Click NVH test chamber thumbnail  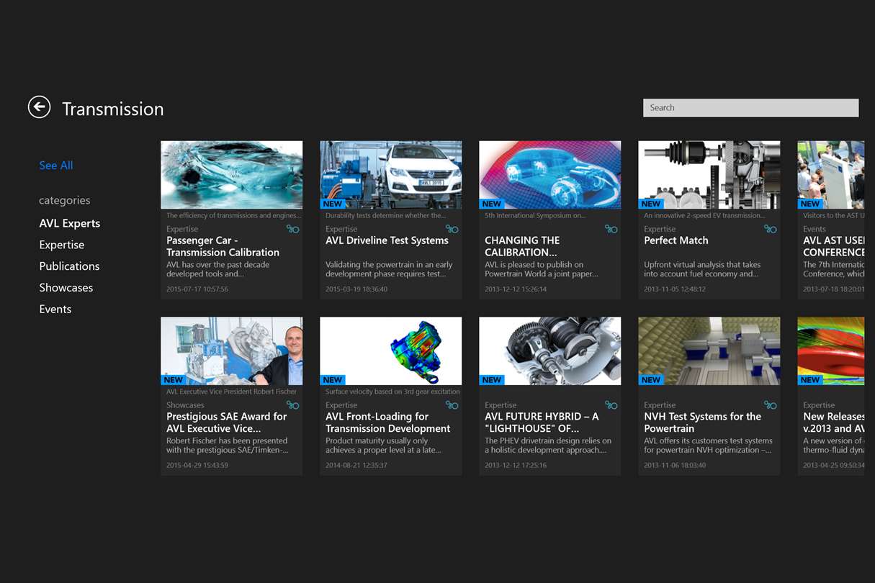coord(709,351)
